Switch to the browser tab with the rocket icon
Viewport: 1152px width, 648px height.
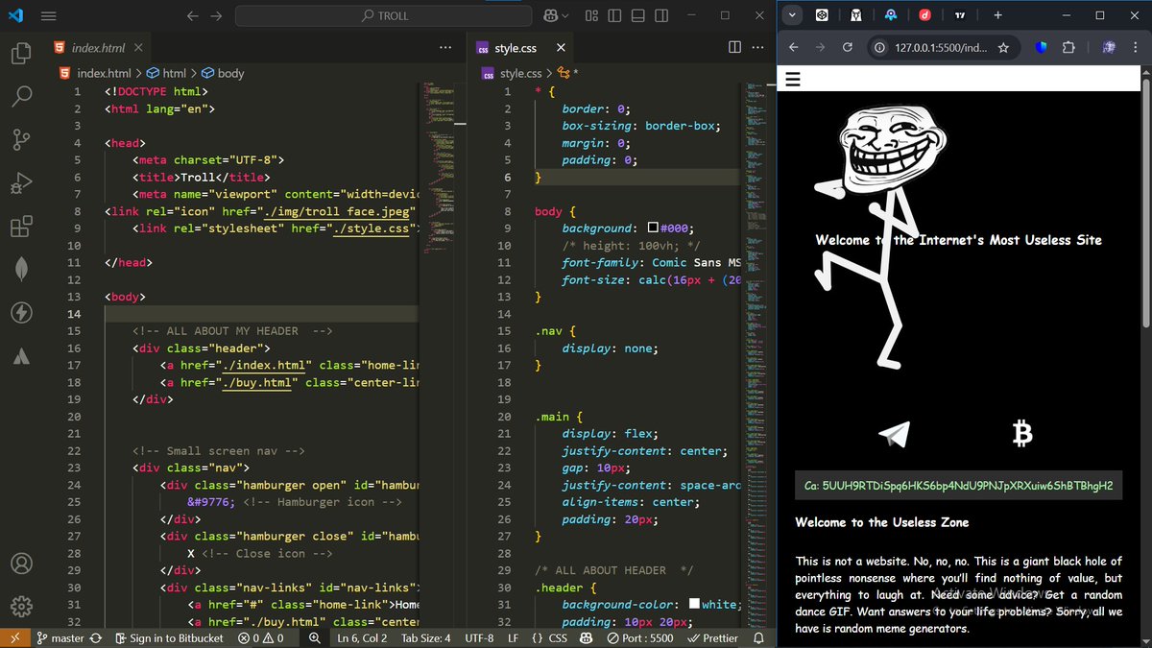pos(891,15)
